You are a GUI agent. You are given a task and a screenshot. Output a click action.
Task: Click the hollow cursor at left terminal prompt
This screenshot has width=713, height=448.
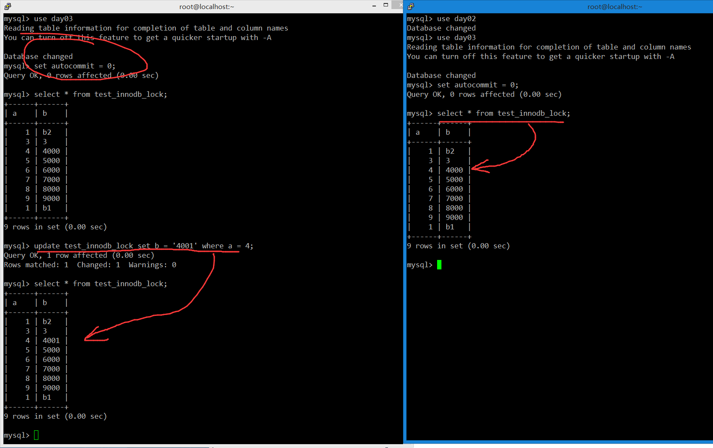click(x=36, y=435)
